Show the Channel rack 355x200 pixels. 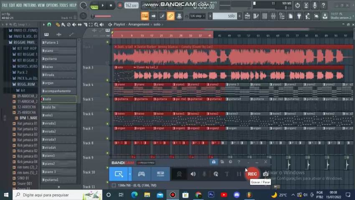pyautogui.click(x=265, y=16)
